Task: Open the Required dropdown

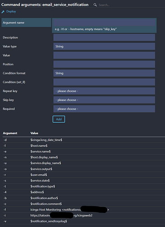Action: point(104,109)
